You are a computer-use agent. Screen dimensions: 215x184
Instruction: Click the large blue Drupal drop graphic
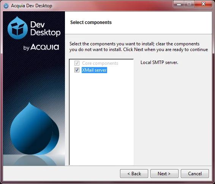point(35,129)
